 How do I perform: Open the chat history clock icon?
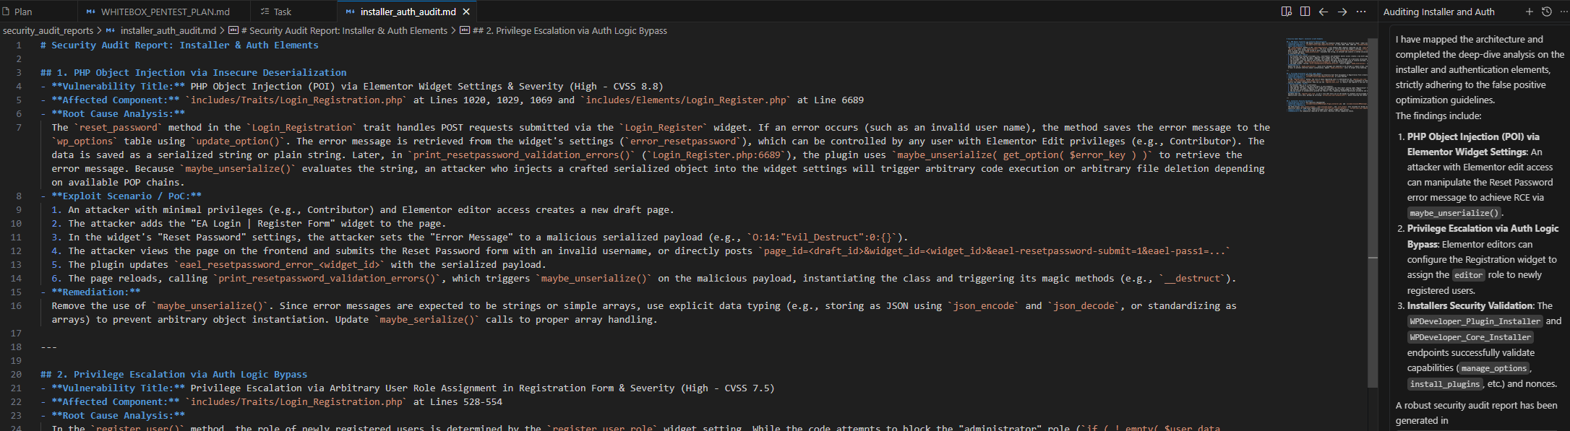click(1547, 12)
